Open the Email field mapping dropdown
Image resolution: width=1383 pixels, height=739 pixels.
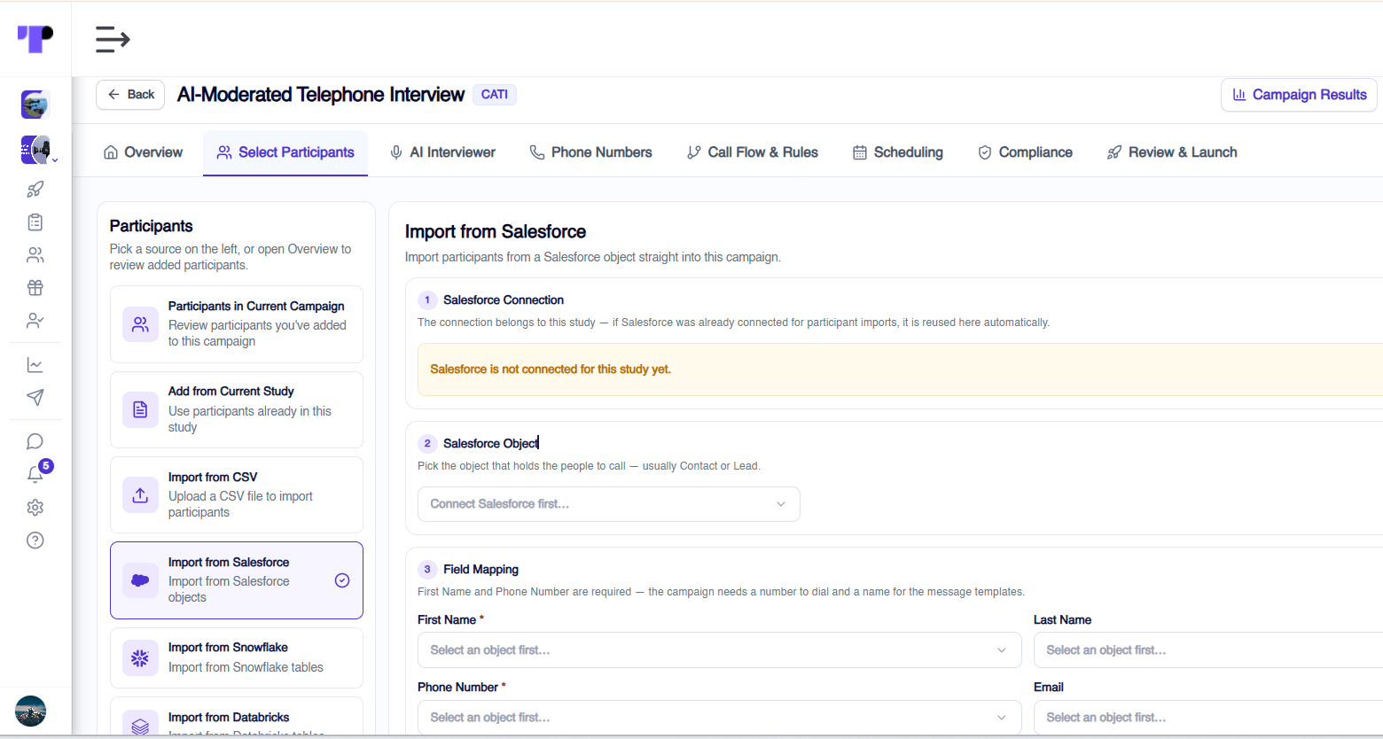1208,718
